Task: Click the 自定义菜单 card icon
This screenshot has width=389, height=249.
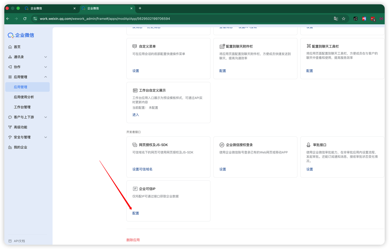Action: coord(135,46)
